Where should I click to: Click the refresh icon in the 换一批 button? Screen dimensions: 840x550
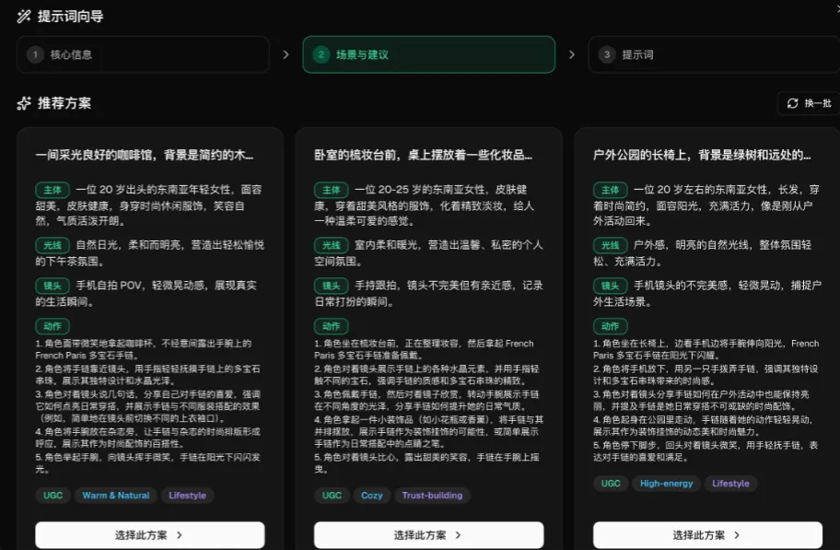click(x=792, y=103)
